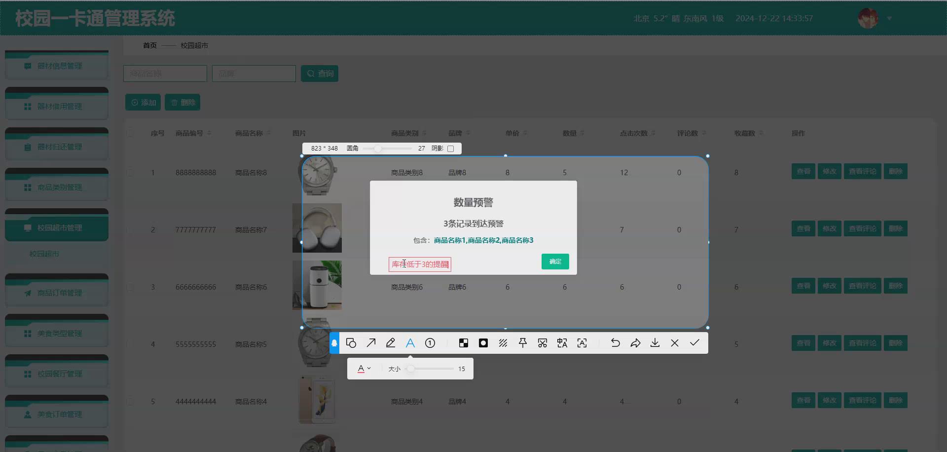Viewport: 947px width, 452px height.
Task: Open 器材信息管理 sidebar menu
Action: 57,66
